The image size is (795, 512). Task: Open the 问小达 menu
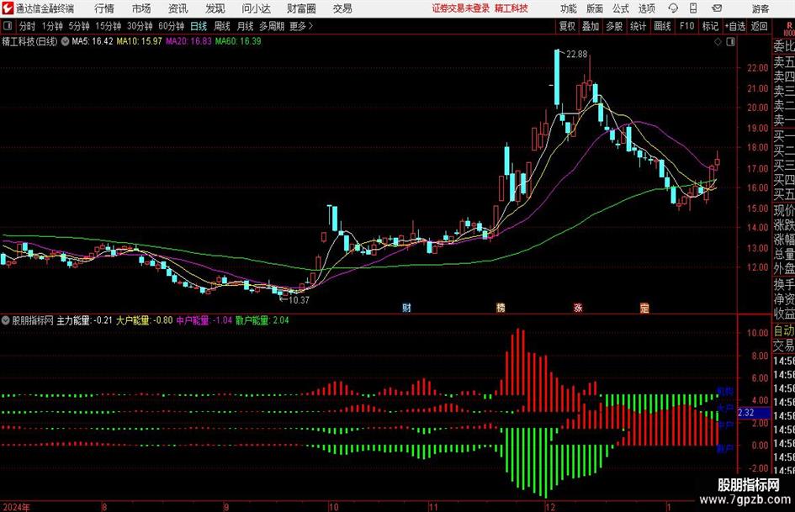click(256, 8)
